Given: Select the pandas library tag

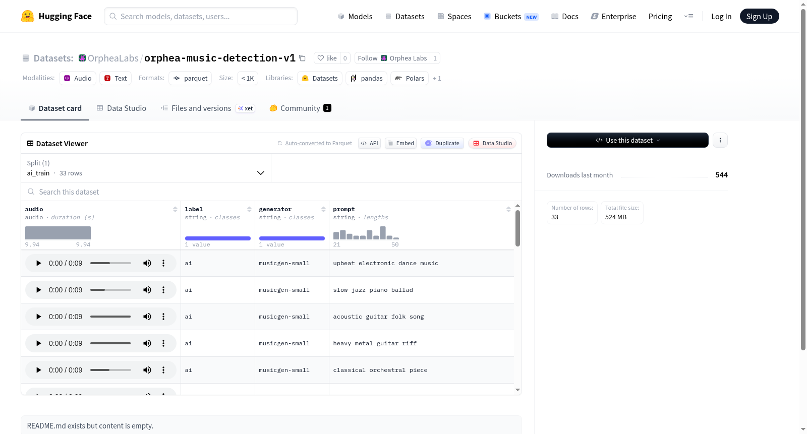Looking at the screenshot, I should (367, 78).
